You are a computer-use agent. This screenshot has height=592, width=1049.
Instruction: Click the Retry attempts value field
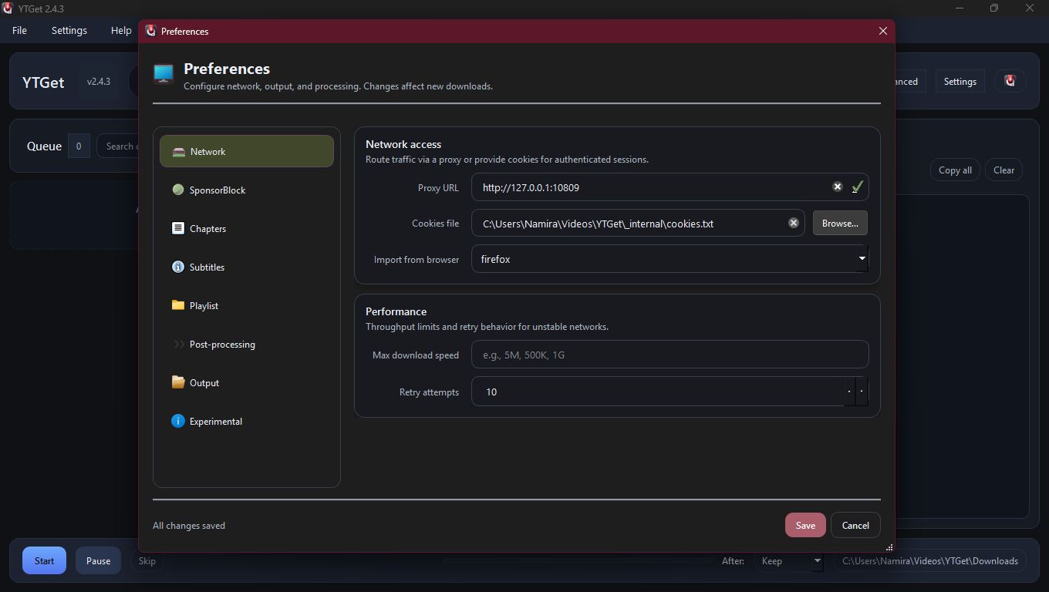click(x=657, y=392)
